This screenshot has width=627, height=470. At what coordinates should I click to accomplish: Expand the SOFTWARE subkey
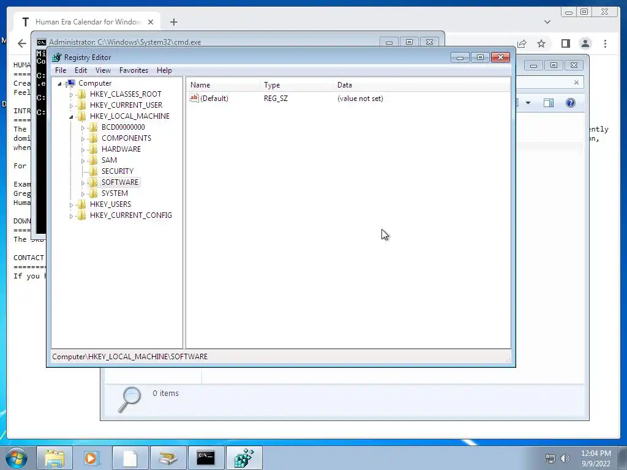(x=83, y=183)
